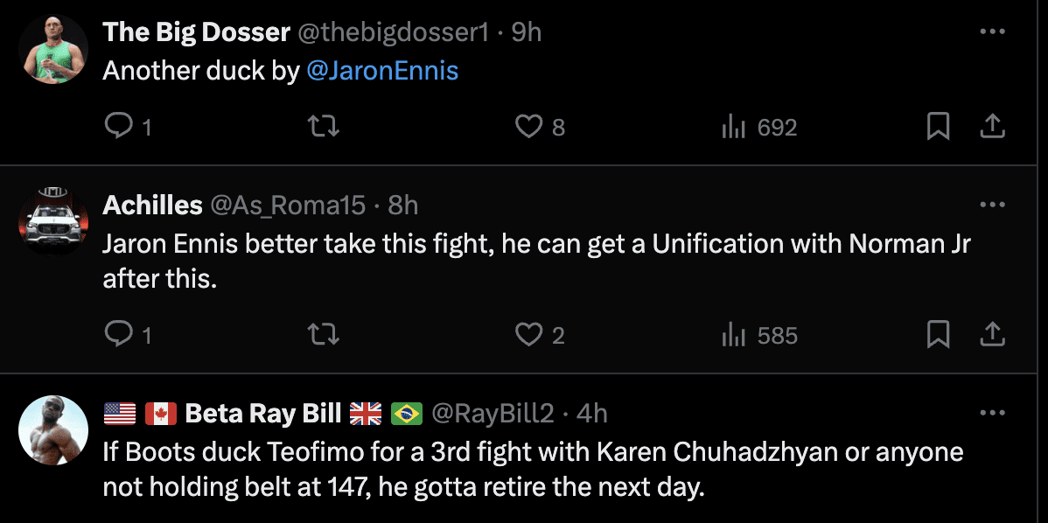The width and height of the screenshot is (1048, 523).
Task: Click Achilles' car profile picture
Action: pos(53,221)
